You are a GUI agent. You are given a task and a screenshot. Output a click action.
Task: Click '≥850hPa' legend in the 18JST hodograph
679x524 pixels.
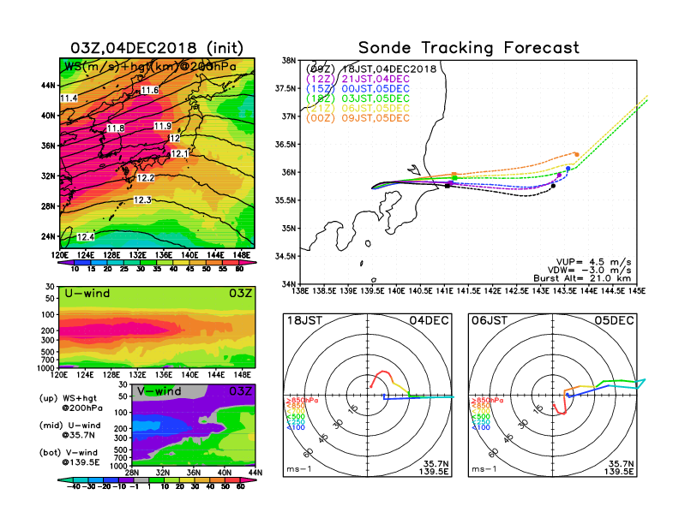click(302, 401)
